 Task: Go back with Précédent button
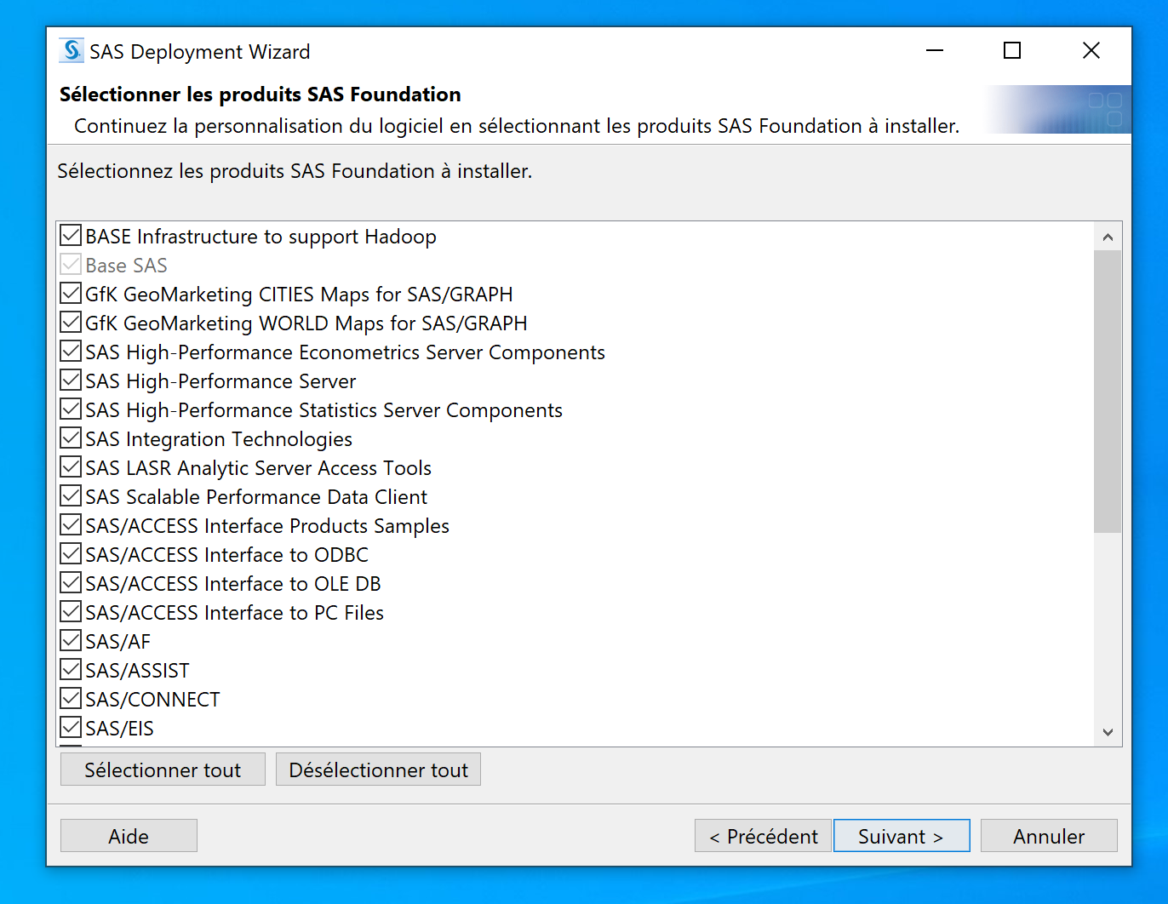763,836
